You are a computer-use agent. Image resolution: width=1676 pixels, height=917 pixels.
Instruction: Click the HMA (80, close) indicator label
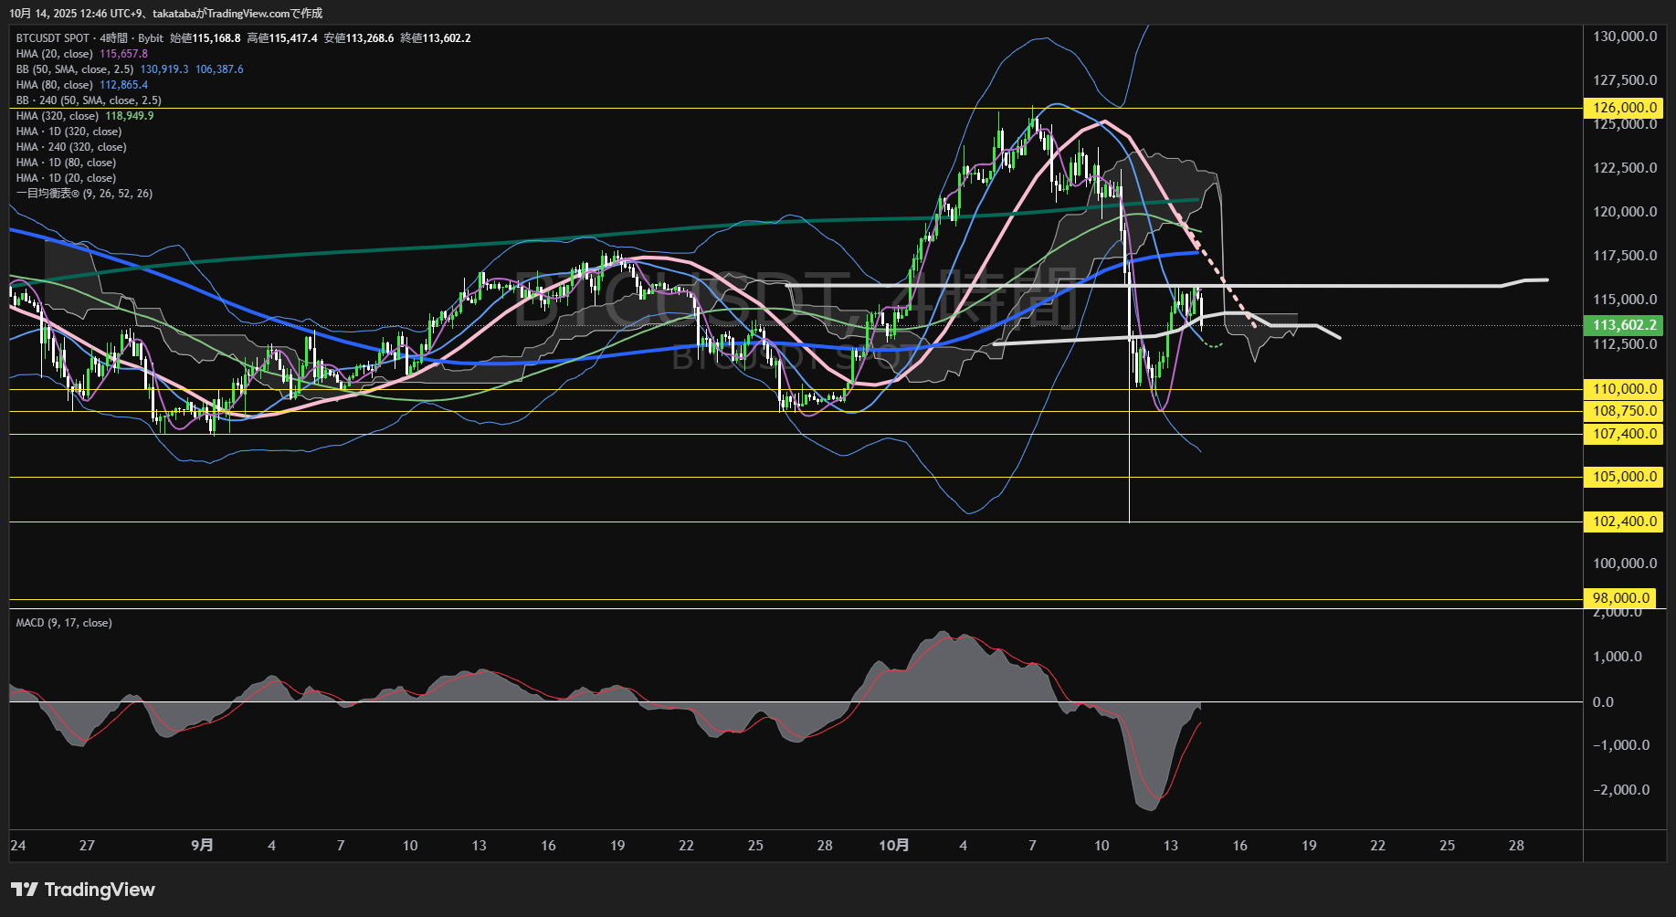pyautogui.click(x=54, y=85)
